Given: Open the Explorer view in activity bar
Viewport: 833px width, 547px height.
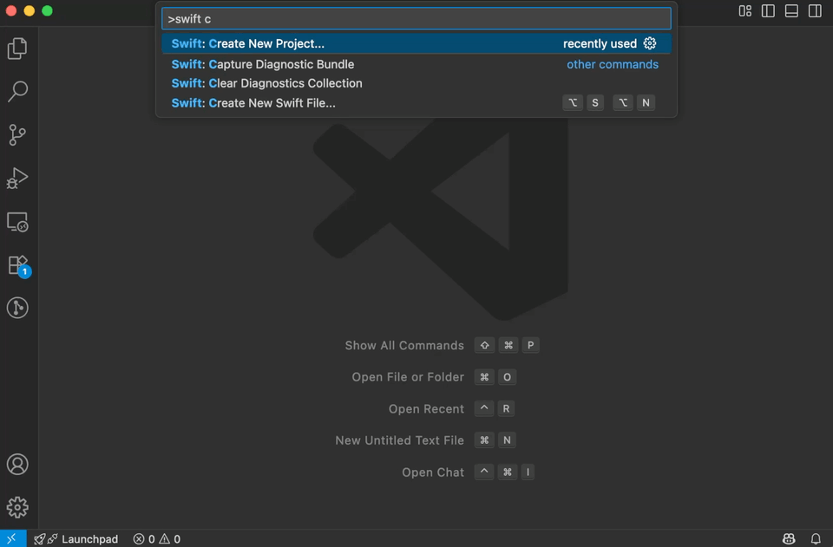Looking at the screenshot, I should [17, 49].
